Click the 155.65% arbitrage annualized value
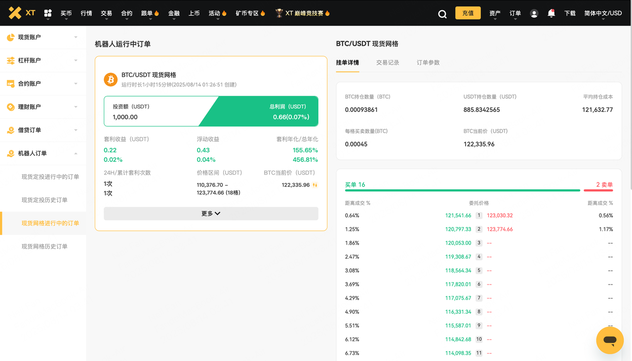Image resolution: width=632 pixels, height=361 pixels. (x=305, y=150)
